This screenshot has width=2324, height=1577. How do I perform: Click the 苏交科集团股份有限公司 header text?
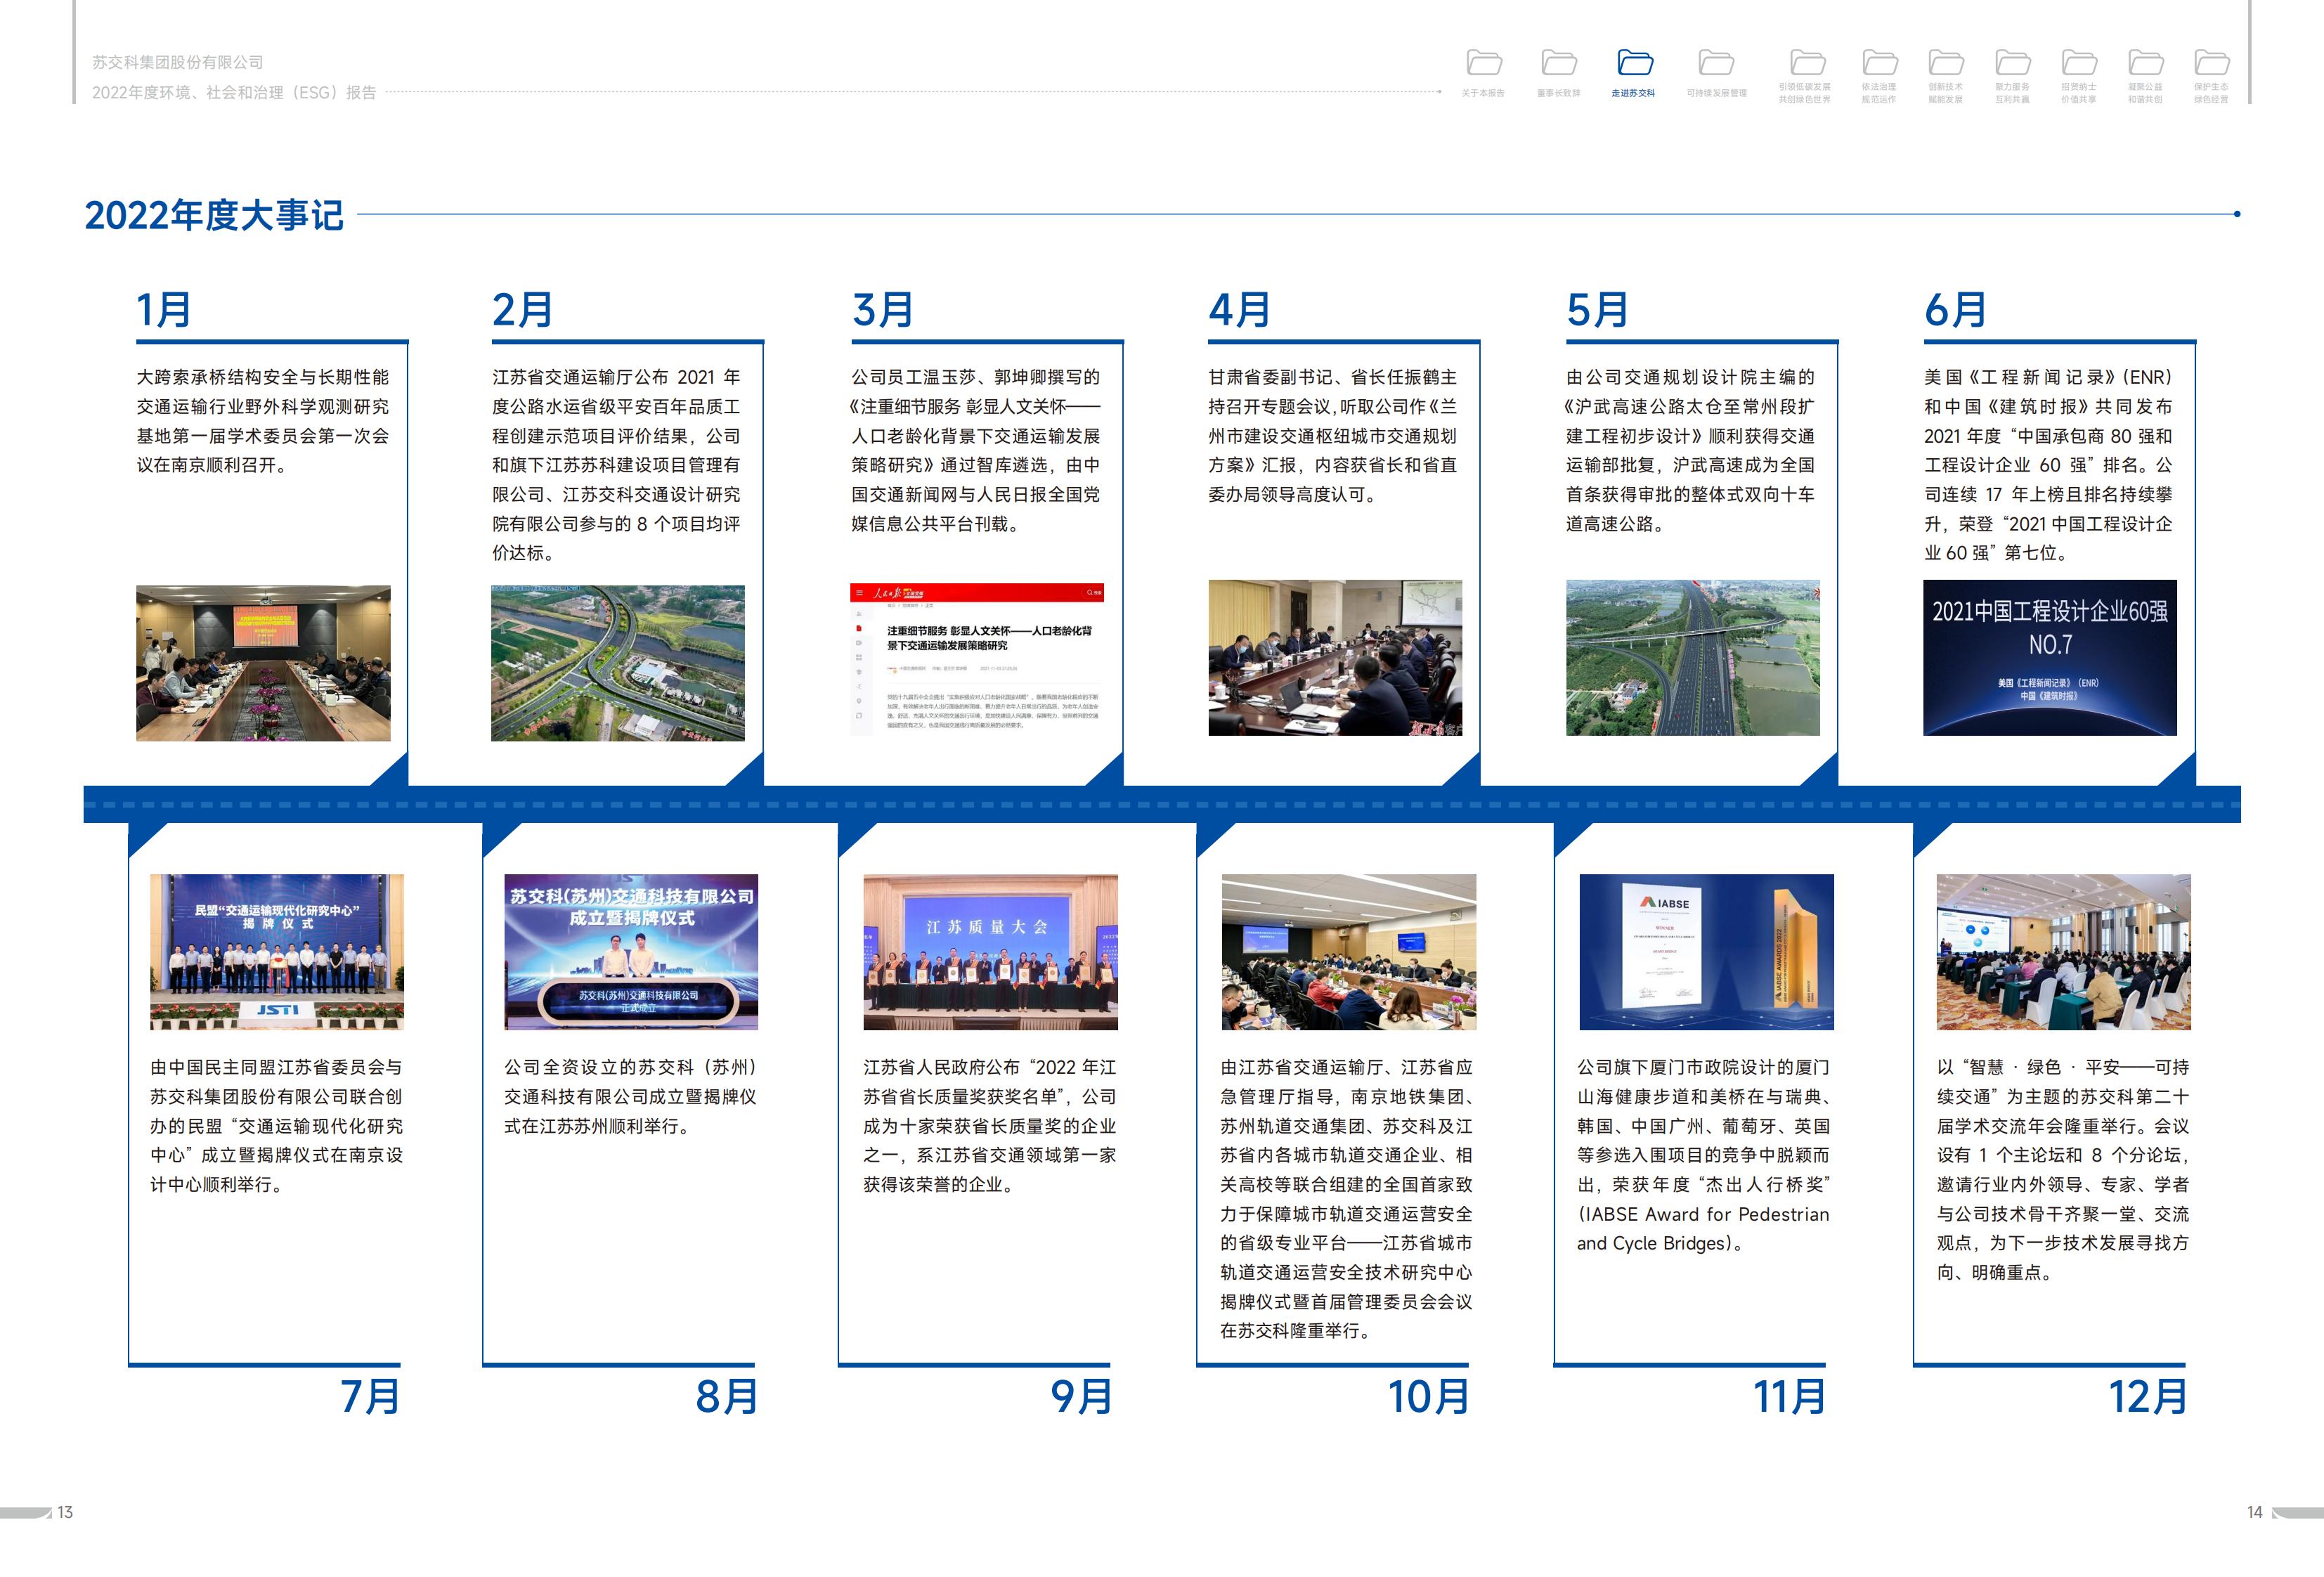(178, 62)
